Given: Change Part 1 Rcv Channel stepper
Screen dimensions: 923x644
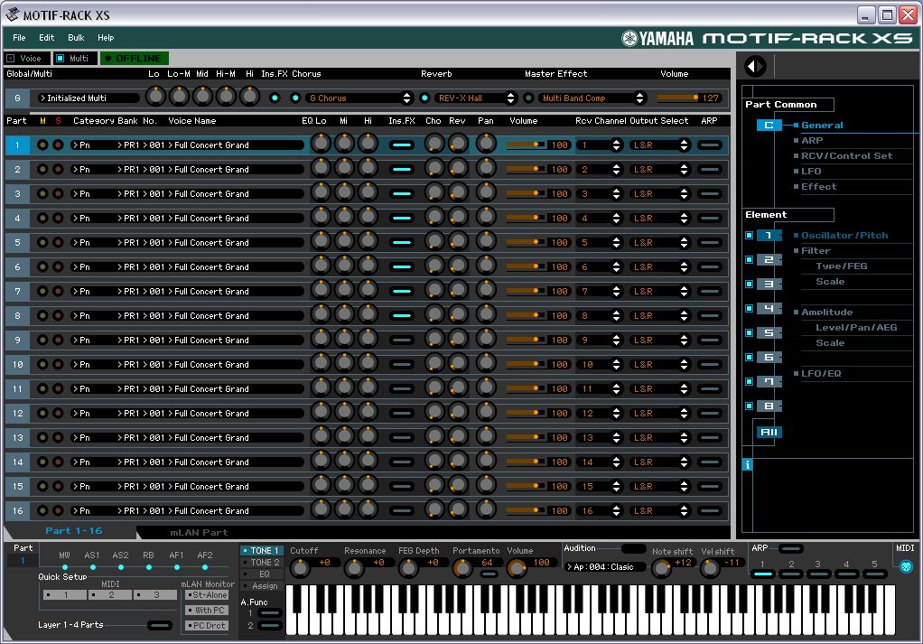Looking at the screenshot, I should 616,145.
